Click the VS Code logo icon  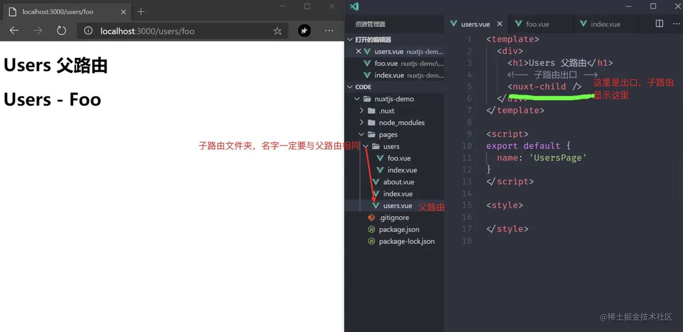[x=355, y=6]
